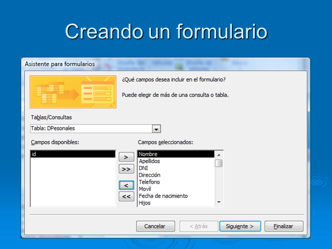Select Fecha de nacimiento field
Viewport: 332px width, 249px height.
(x=176, y=196)
